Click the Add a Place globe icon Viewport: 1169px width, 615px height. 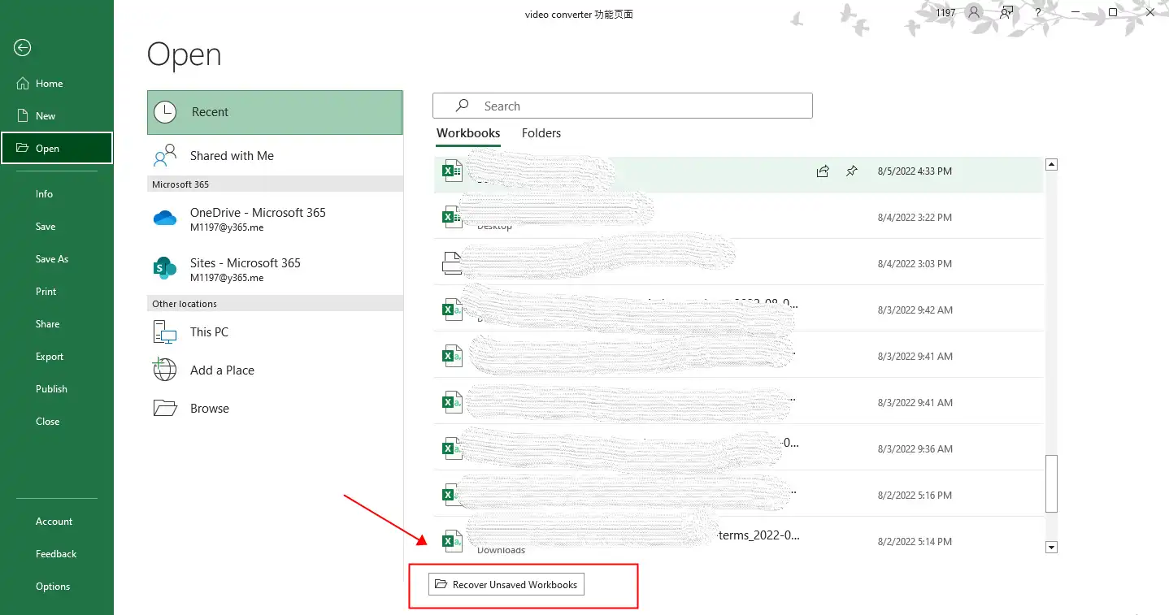(x=165, y=370)
